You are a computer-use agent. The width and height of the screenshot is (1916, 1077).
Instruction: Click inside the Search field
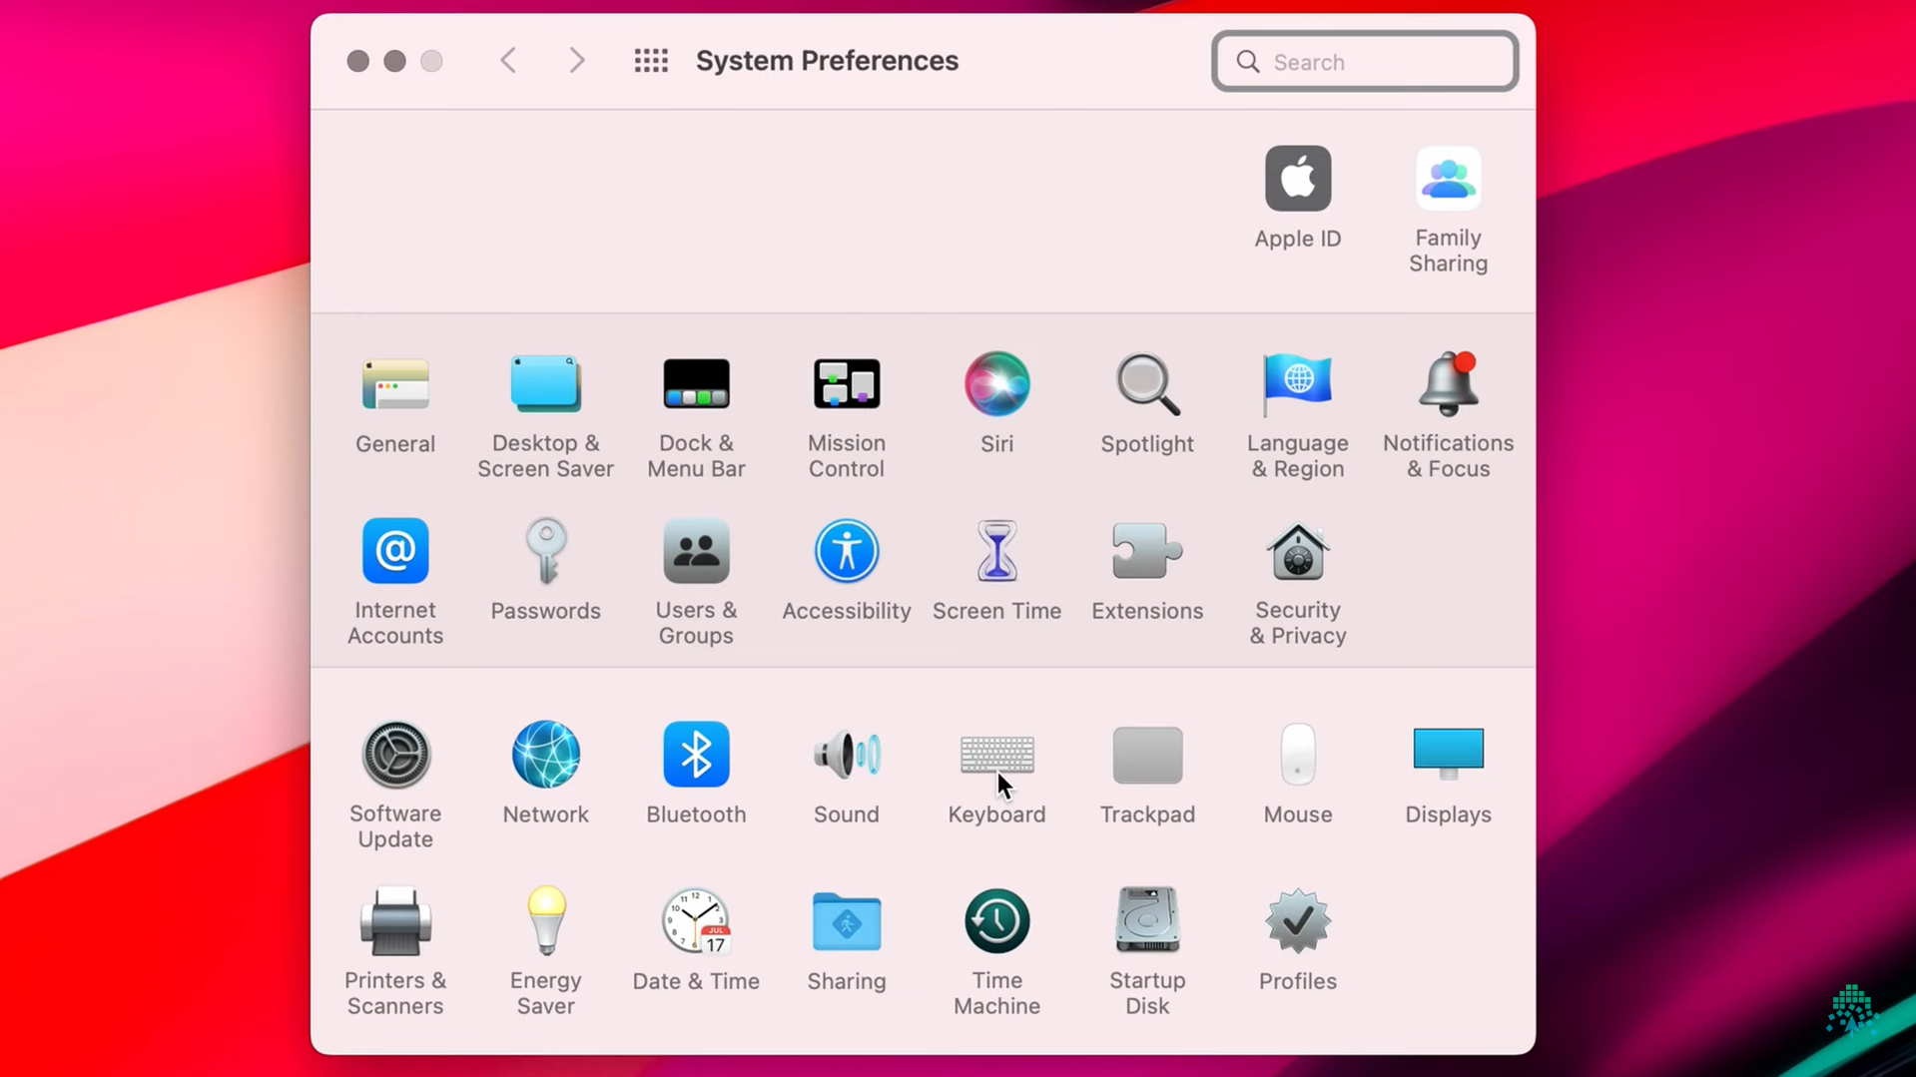tap(1364, 61)
